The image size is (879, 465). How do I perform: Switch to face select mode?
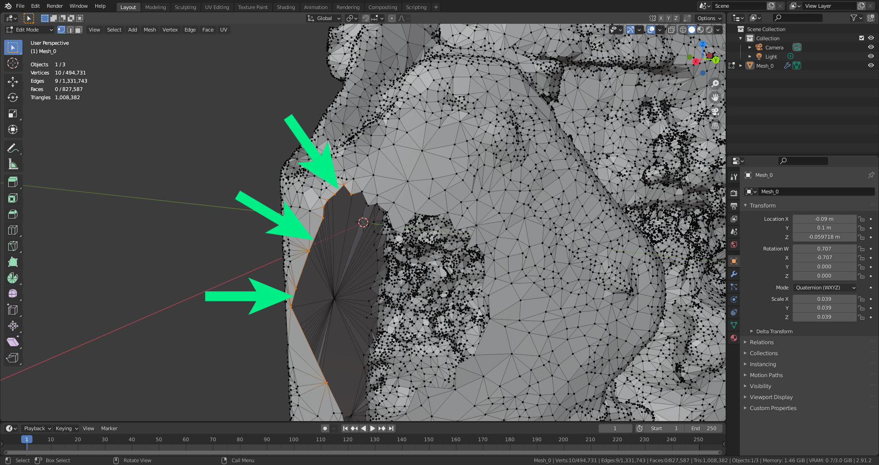point(79,30)
